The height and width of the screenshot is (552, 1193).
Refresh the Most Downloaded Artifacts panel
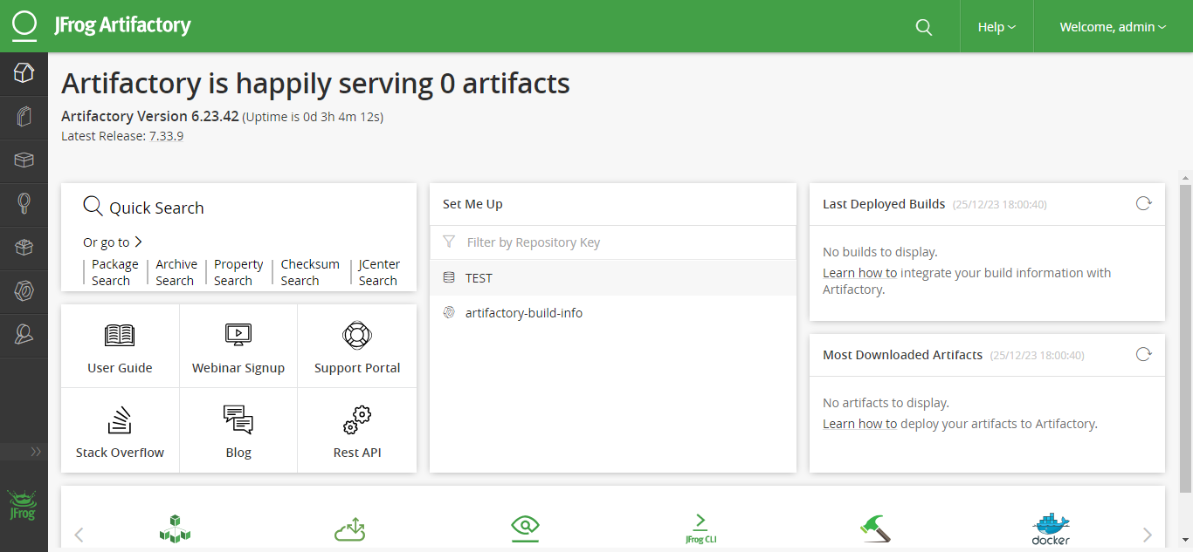[x=1143, y=355]
